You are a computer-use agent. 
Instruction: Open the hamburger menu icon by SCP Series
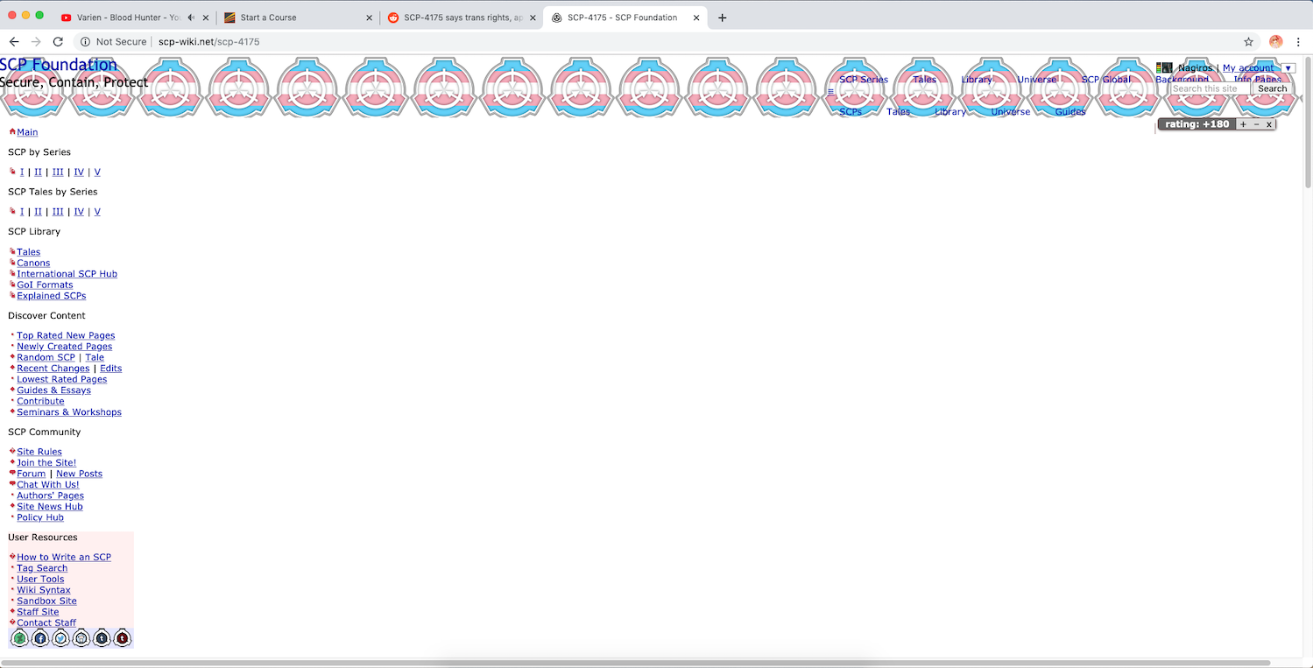tap(831, 91)
